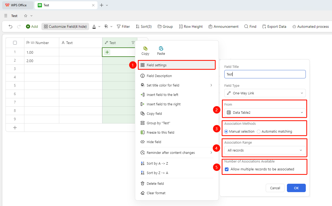Click the green Add button
Image resolution: width=332 pixels, height=206 pixels.
(32, 26)
